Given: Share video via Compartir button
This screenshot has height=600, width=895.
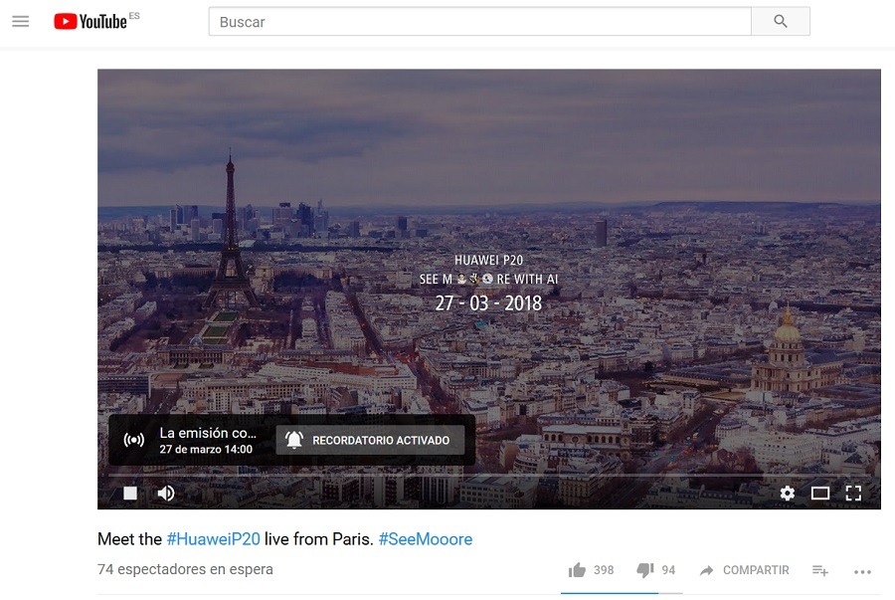Looking at the screenshot, I should coord(744,570).
